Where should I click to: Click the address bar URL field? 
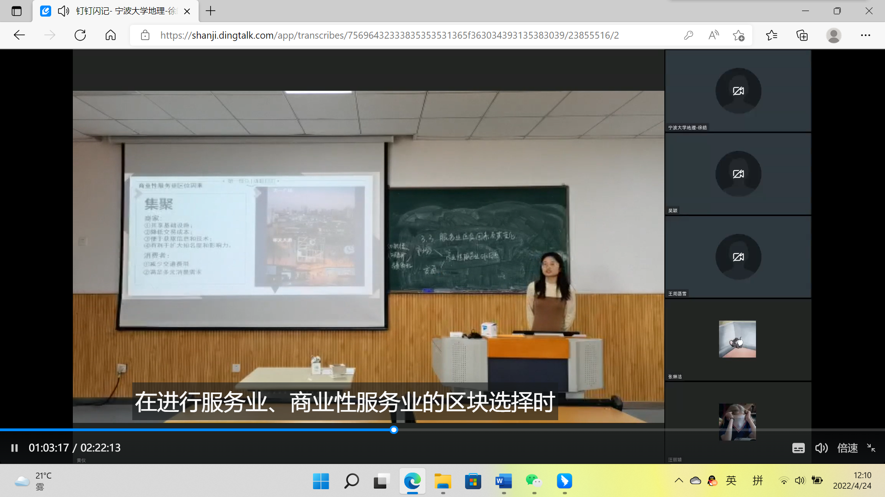point(389,35)
